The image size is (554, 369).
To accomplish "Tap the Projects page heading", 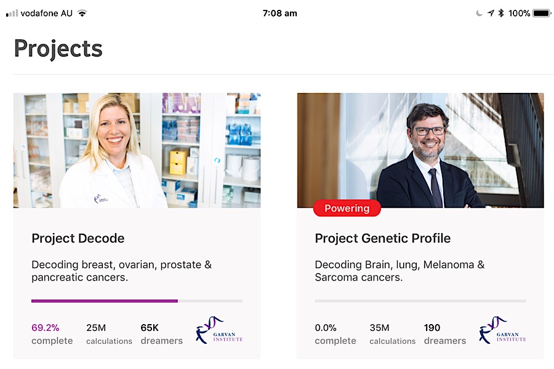I will click(x=58, y=49).
